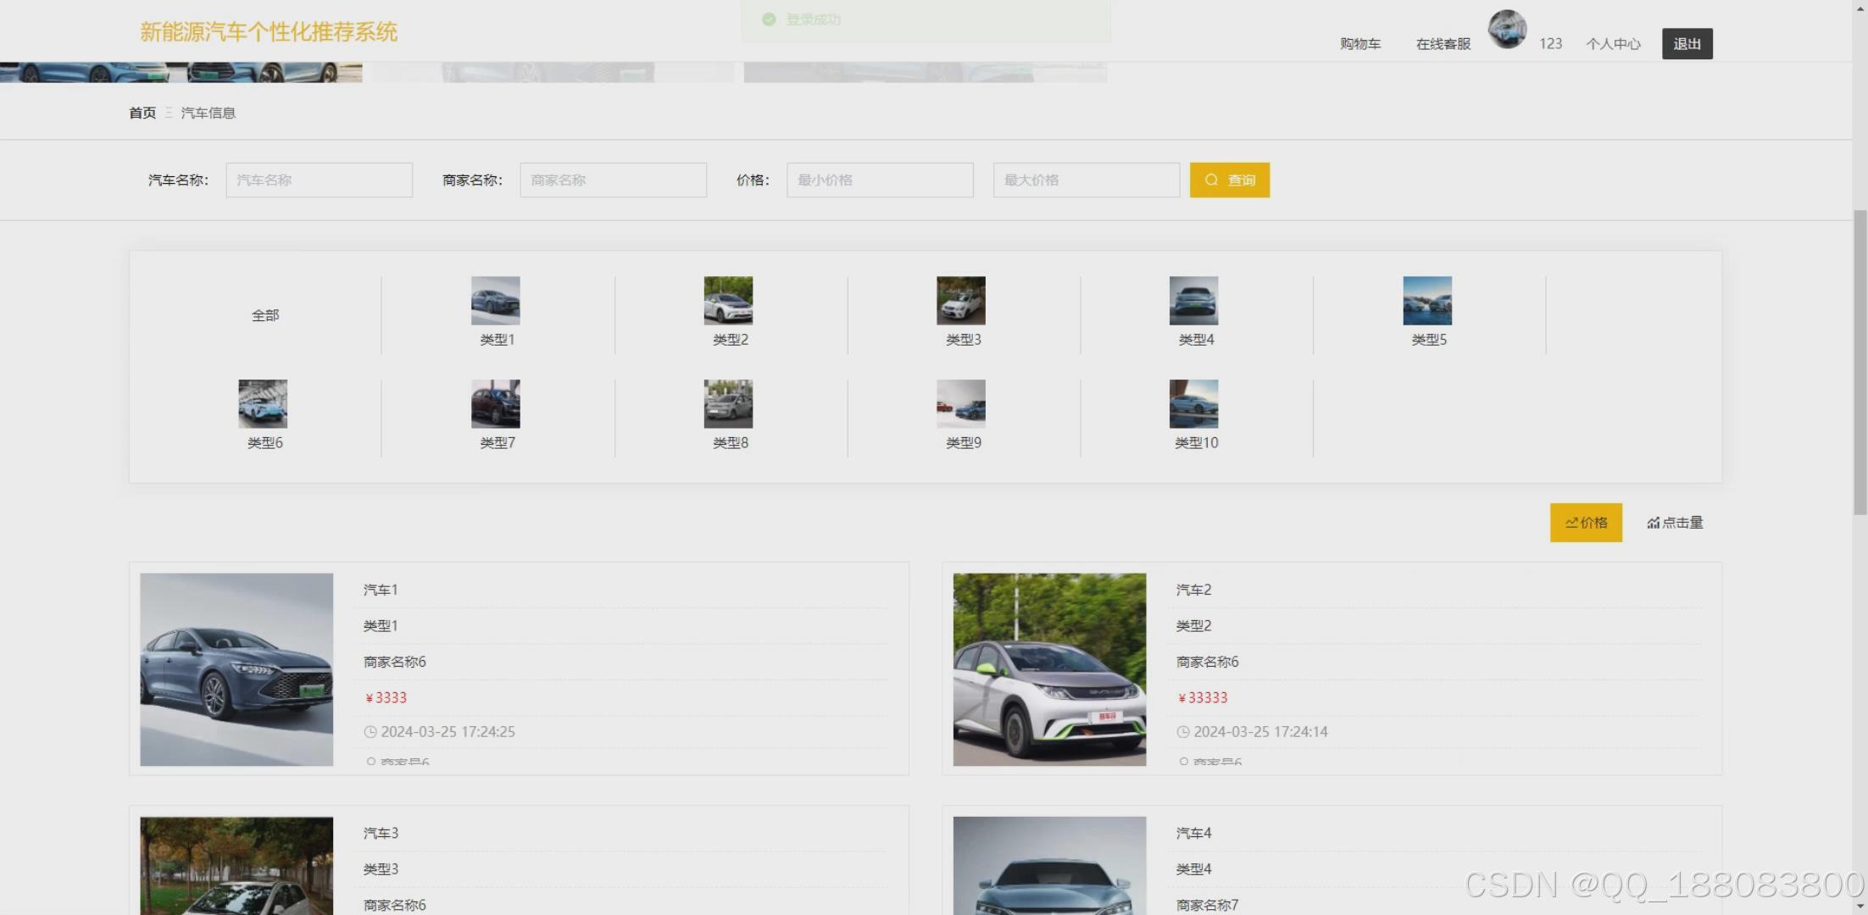Image resolution: width=1868 pixels, height=915 pixels.
Task: Focus the 最小价格 input field
Action: 880,180
